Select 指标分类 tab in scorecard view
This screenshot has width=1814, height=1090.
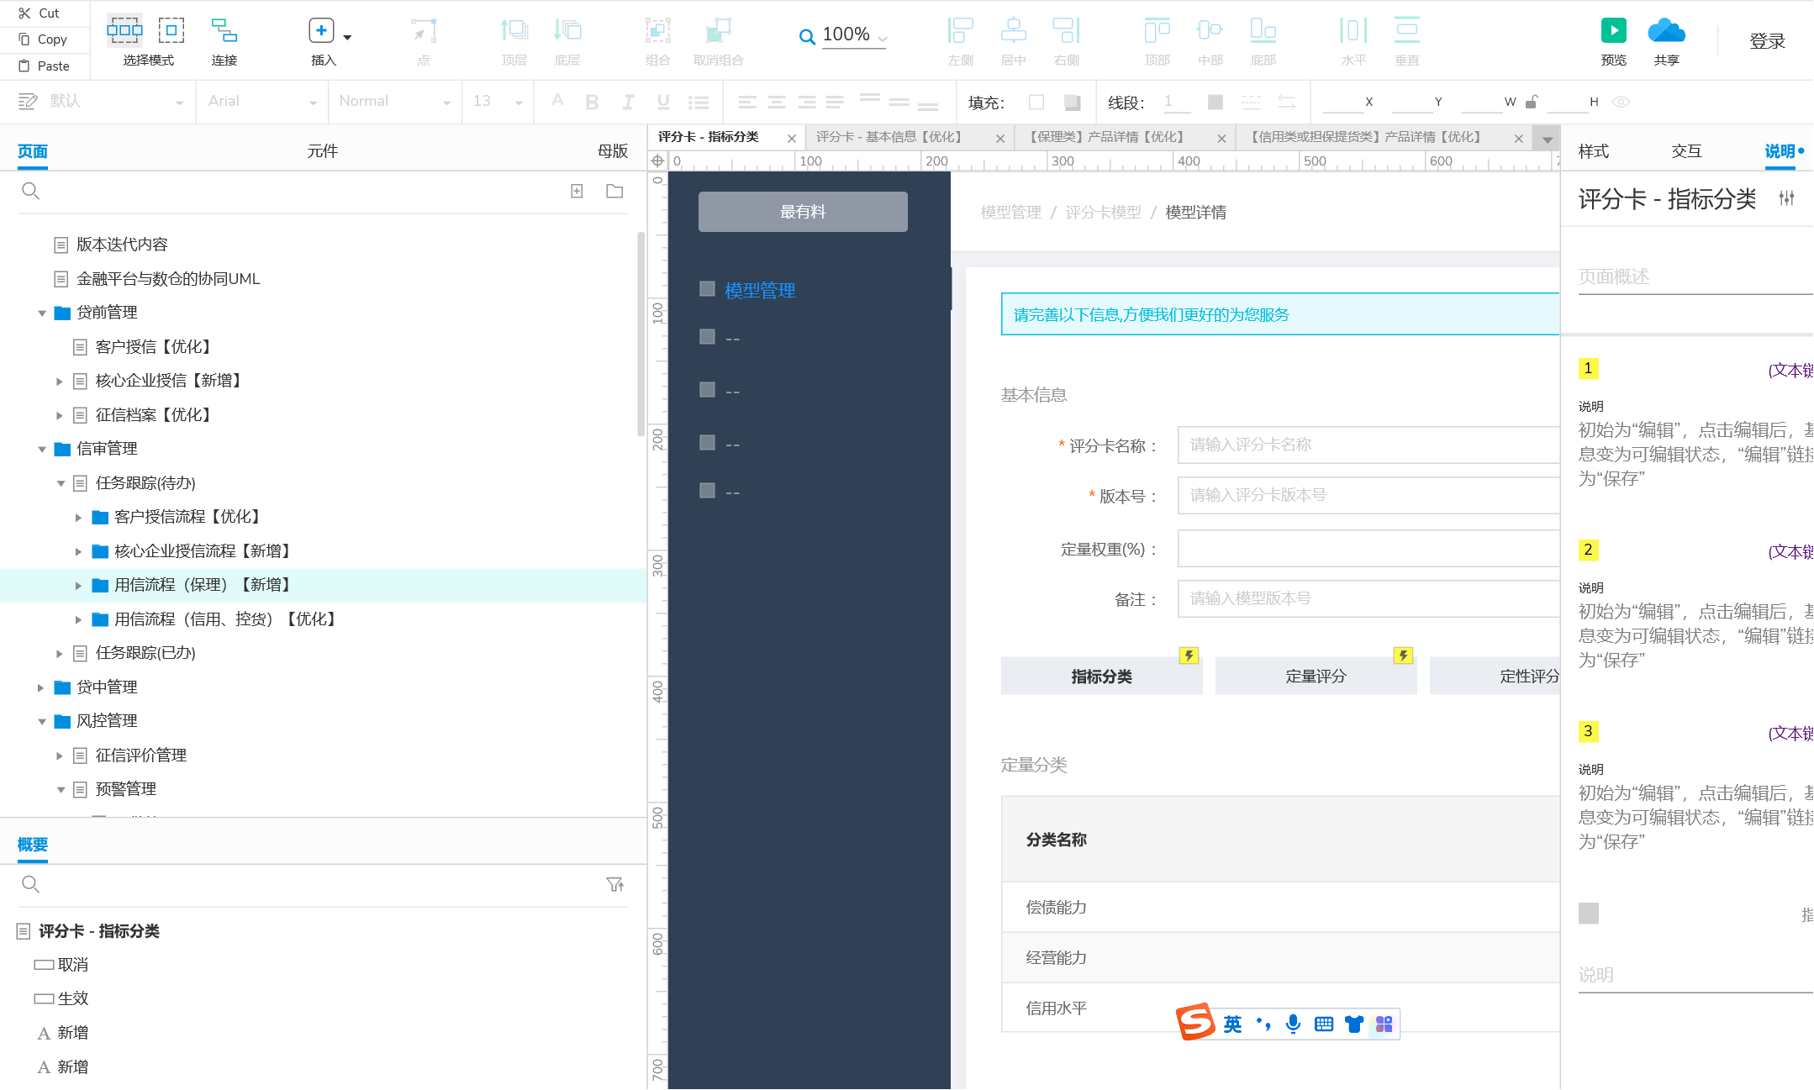[1101, 675]
